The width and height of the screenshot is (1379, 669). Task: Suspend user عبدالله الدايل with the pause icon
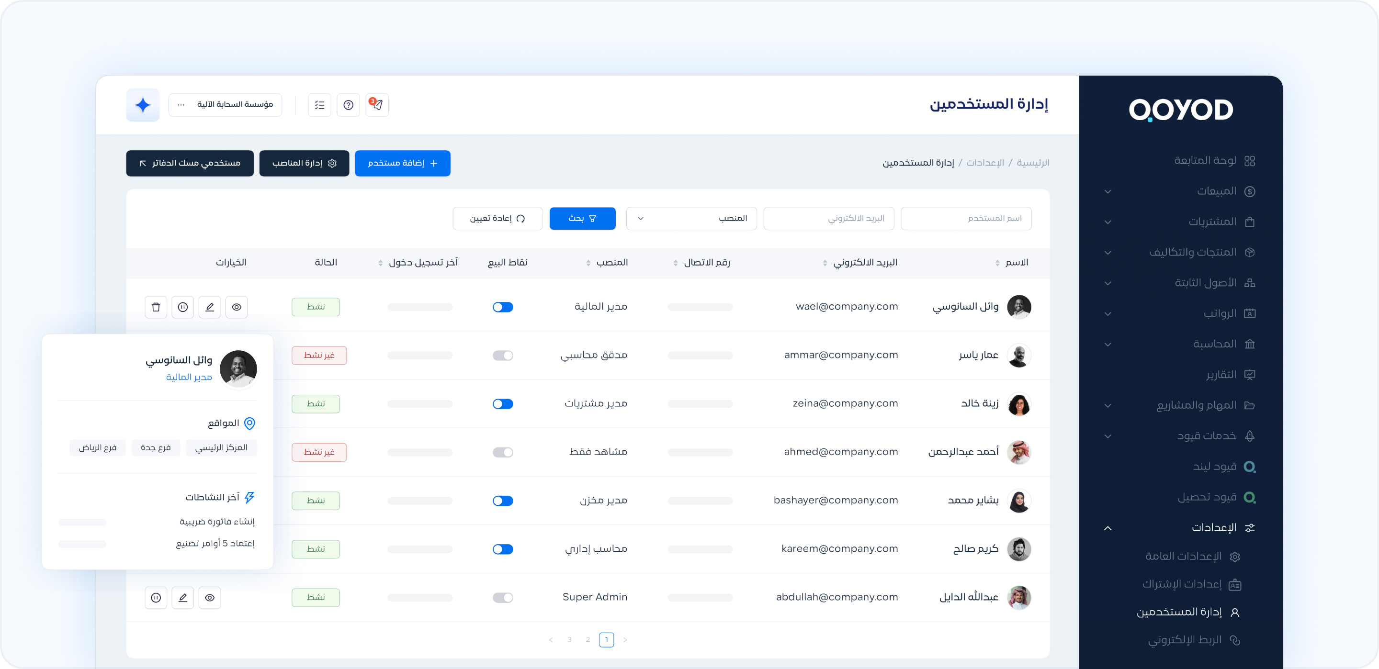tap(156, 598)
